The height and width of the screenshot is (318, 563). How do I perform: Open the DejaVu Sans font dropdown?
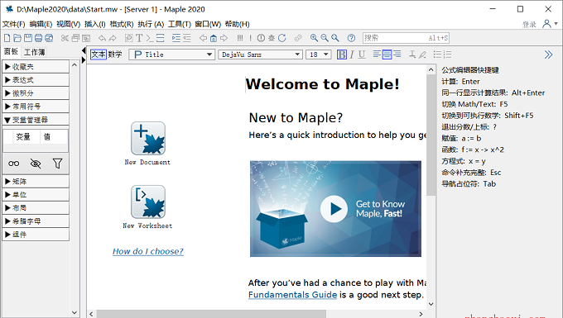coord(260,55)
